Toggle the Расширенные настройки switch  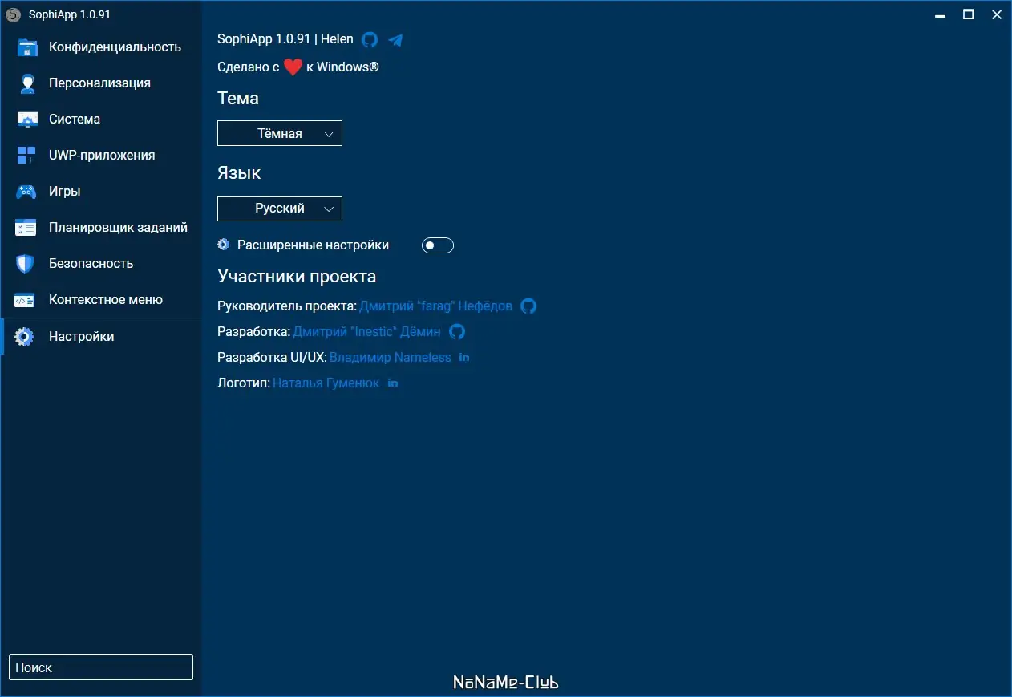pyautogui.click(x=438, y=245)
